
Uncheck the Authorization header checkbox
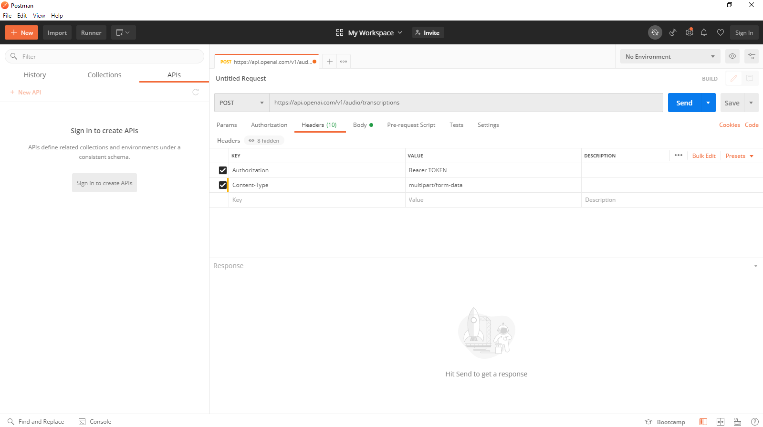pos(223,170)
